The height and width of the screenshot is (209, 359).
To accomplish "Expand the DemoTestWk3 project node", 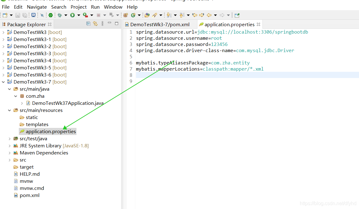I will [x=3, y=32].
